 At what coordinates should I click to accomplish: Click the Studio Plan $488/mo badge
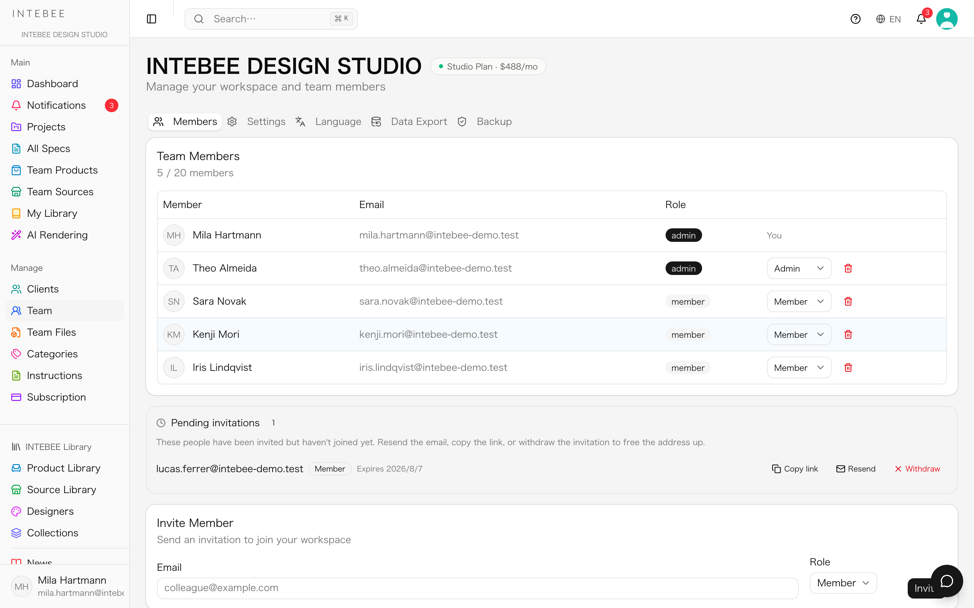click(488, 66)
